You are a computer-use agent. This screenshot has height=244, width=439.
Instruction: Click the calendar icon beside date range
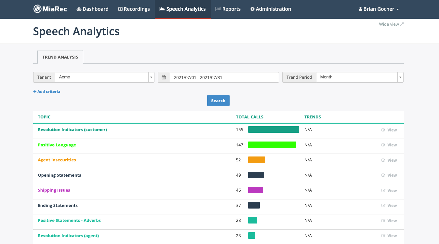click(x=164, y=77)
